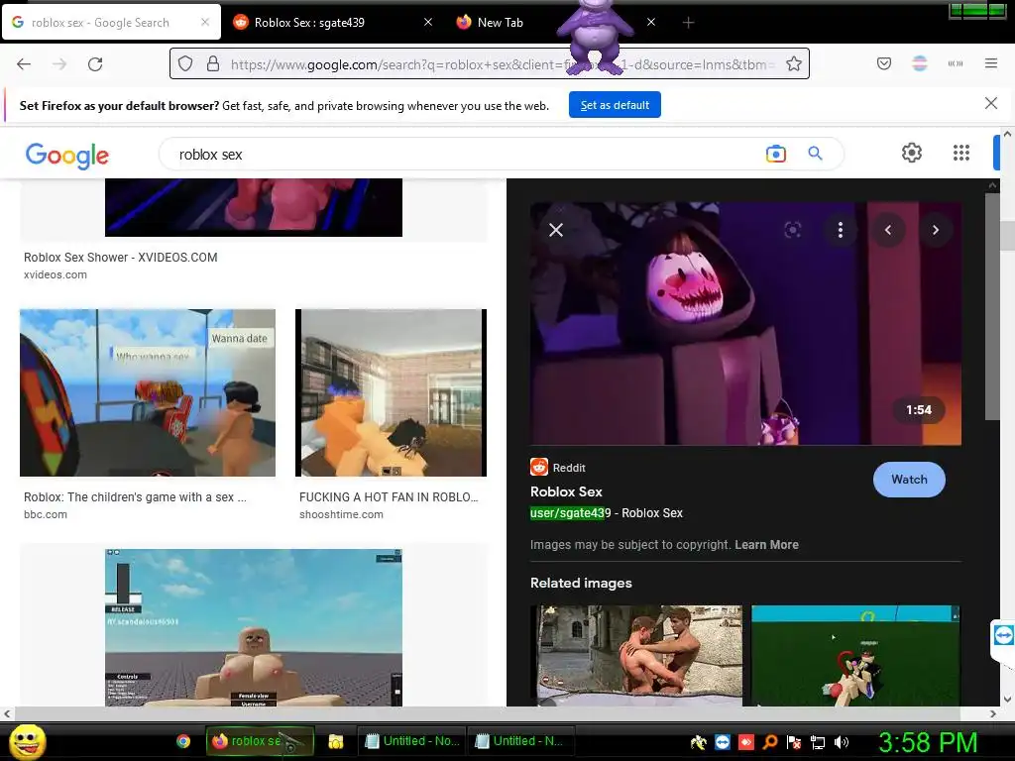
Task: Open the bbc.com source link
Action: pyautogui.click(x=46, y=514)
